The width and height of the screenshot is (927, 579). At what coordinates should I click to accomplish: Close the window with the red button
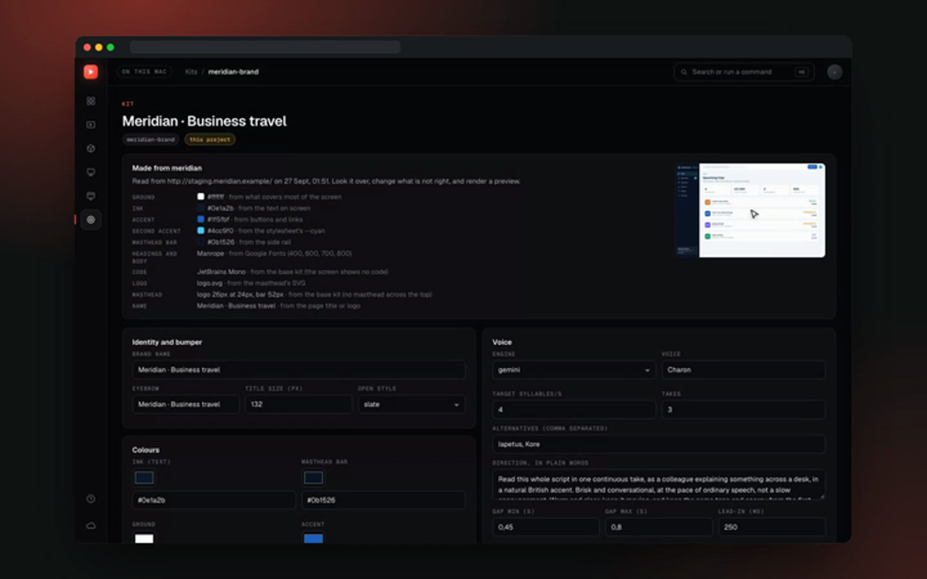[88, 47]
